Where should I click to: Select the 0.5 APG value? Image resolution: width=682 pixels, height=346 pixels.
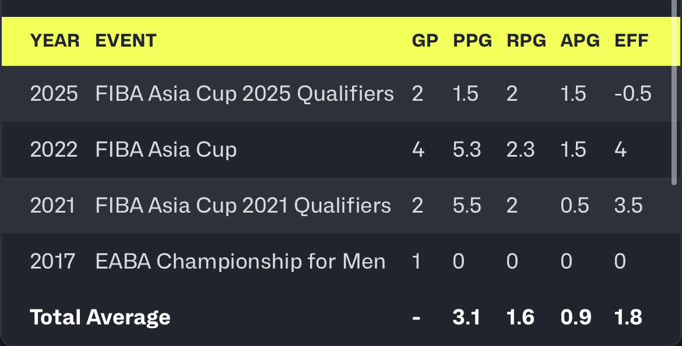pyautogui.click(x=575, y=206)
